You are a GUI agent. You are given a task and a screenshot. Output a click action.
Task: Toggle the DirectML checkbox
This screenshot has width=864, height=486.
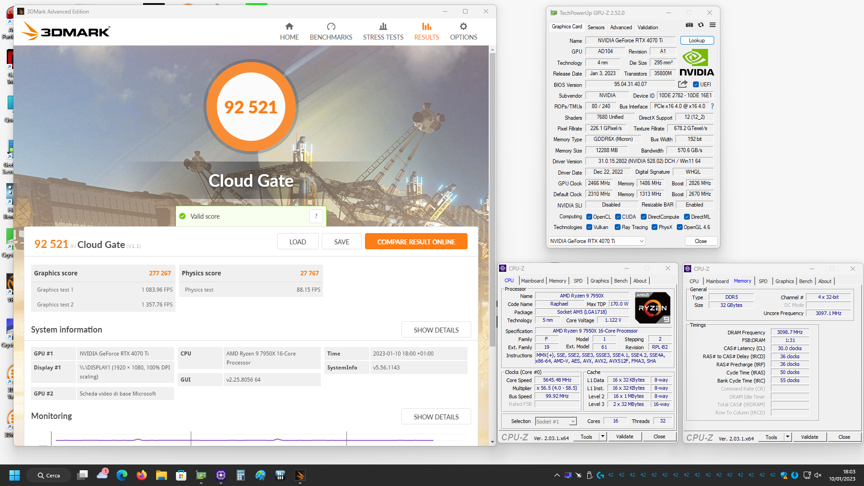click(687, 217)
